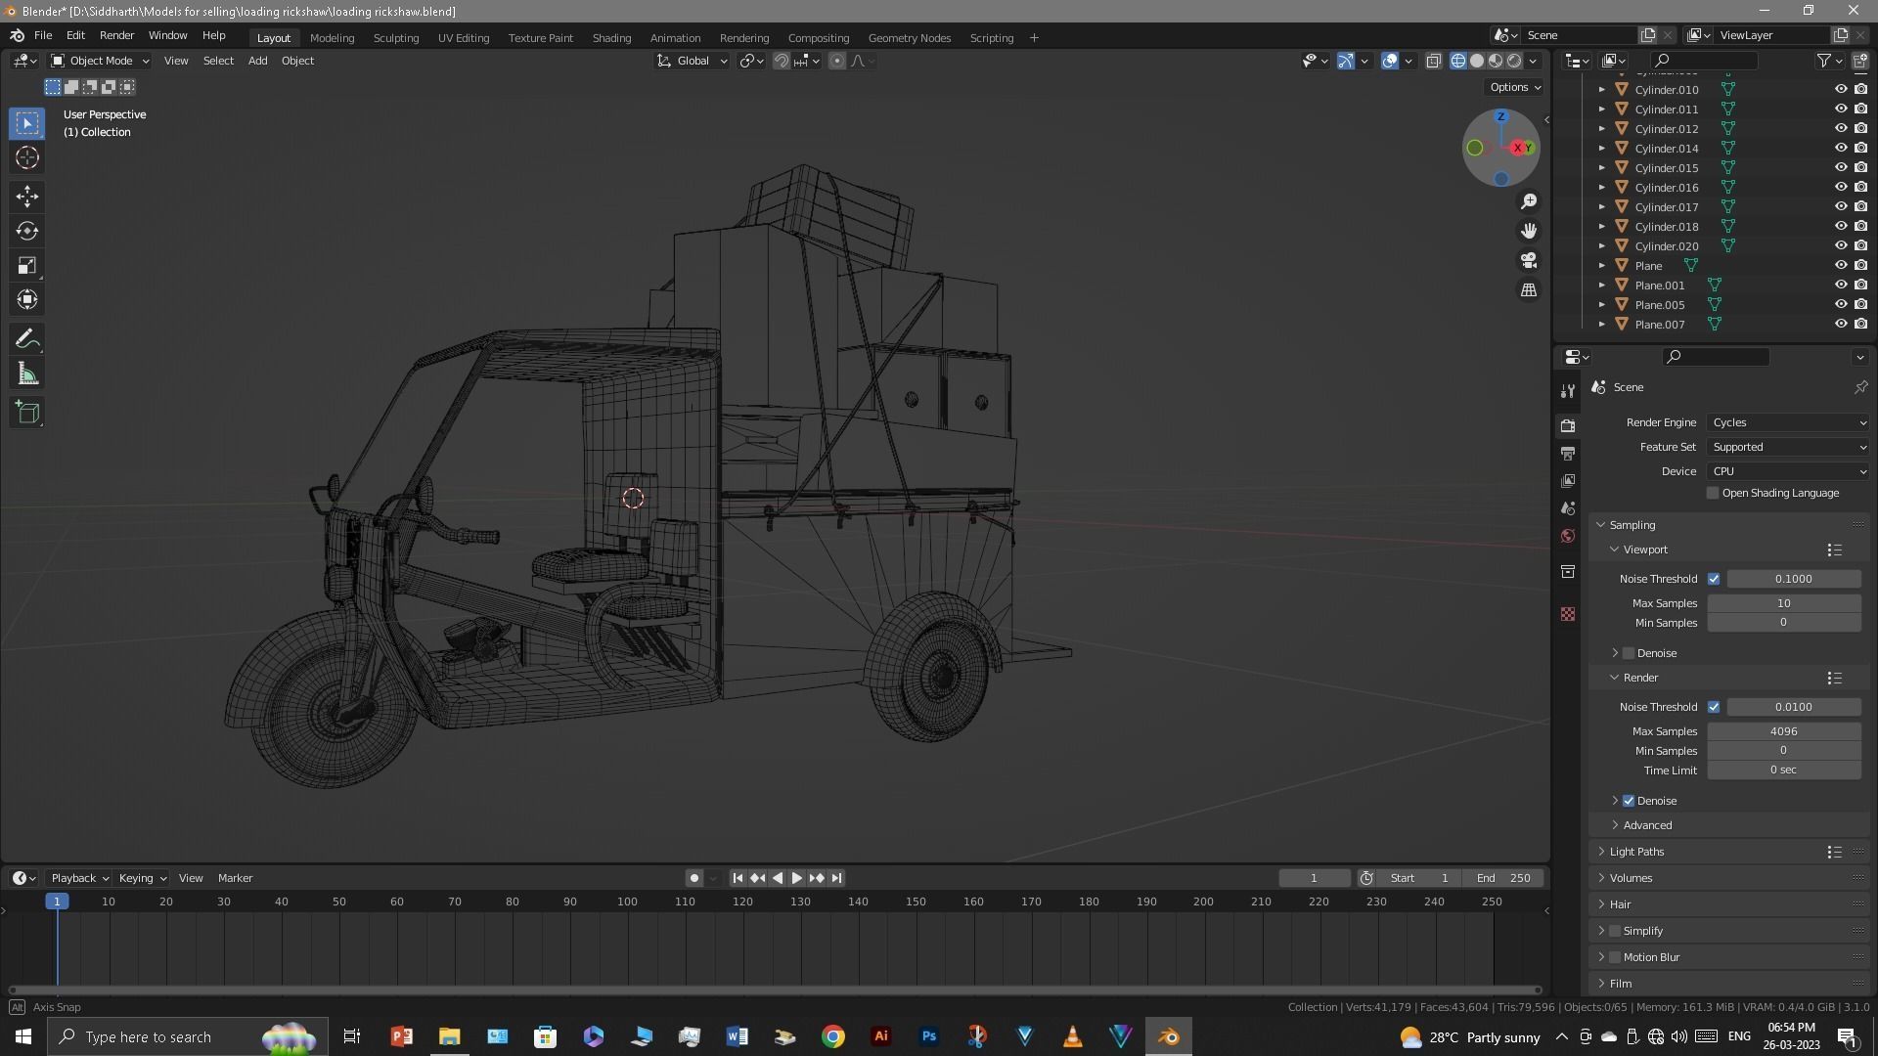
Task: Open the Collection properties tab
Action: (x=1568, y=571)
